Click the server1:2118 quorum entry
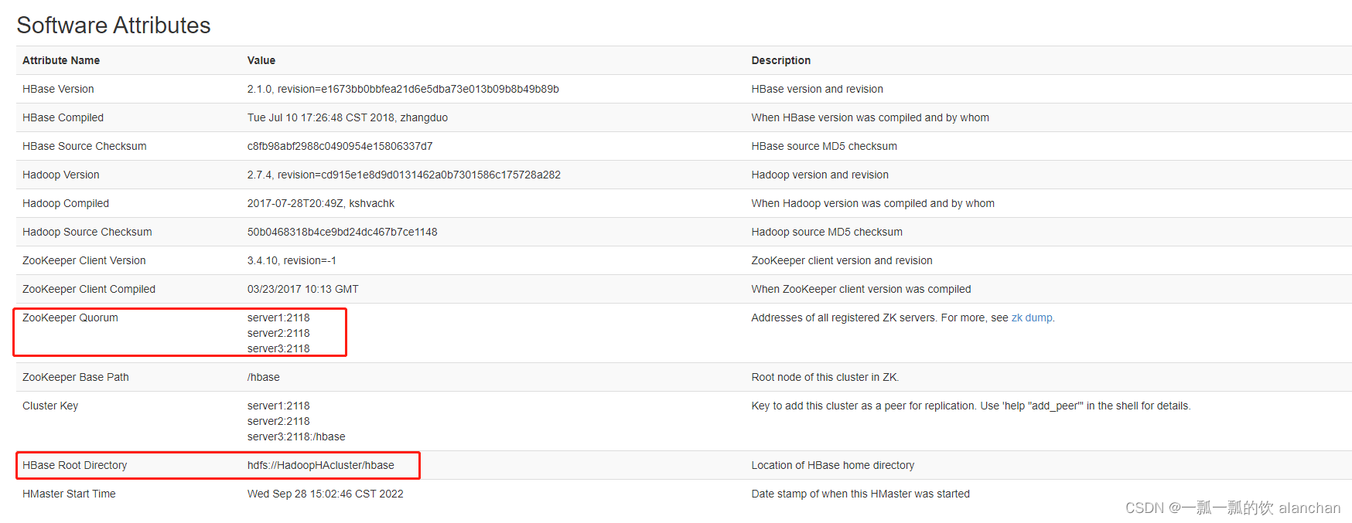1352x523 pixels. (278, 318)
